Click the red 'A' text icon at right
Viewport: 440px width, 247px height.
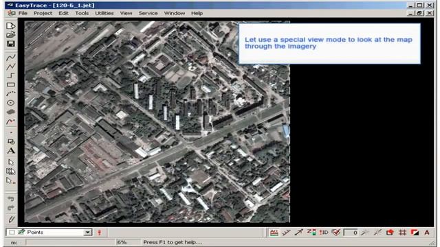tap(427, 233)
